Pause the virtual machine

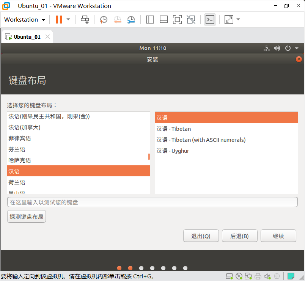pyautogui.click(x=59, y=19)
